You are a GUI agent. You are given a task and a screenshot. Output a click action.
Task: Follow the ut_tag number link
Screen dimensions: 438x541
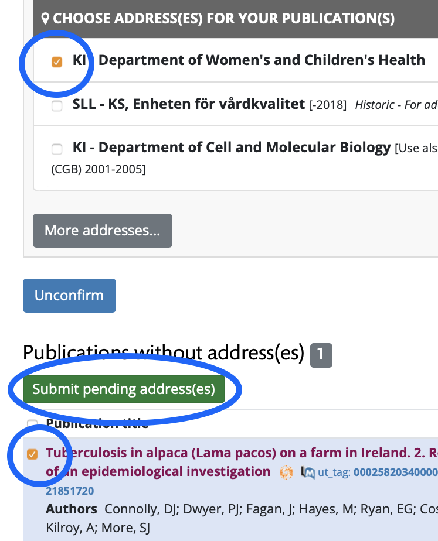click(396, 472)
